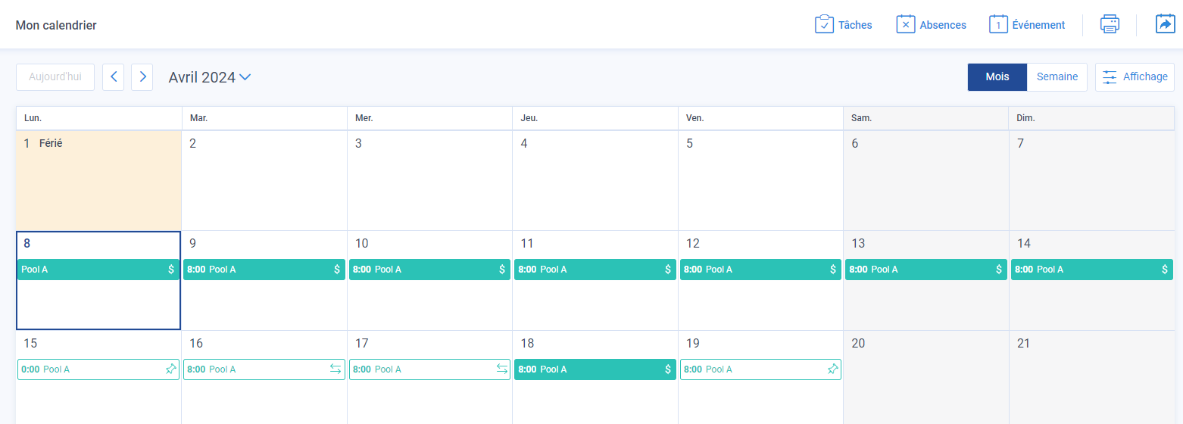Screen dimensions: 1183x424
Task: Click the Aujourd'hui button
Action: pos(55,77)
